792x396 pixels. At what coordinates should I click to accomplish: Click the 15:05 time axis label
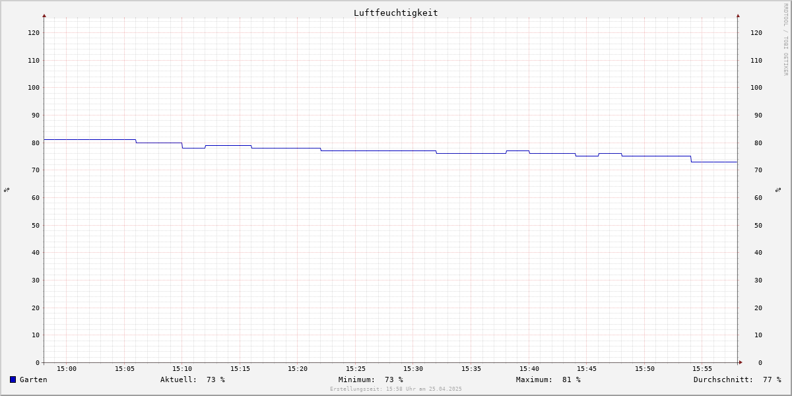[x=125, y=368]
